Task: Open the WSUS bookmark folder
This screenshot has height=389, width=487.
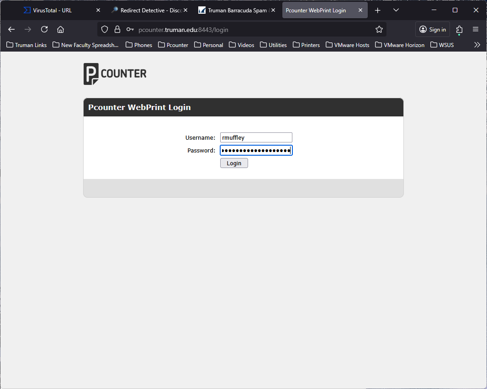Action: point(442,45)
